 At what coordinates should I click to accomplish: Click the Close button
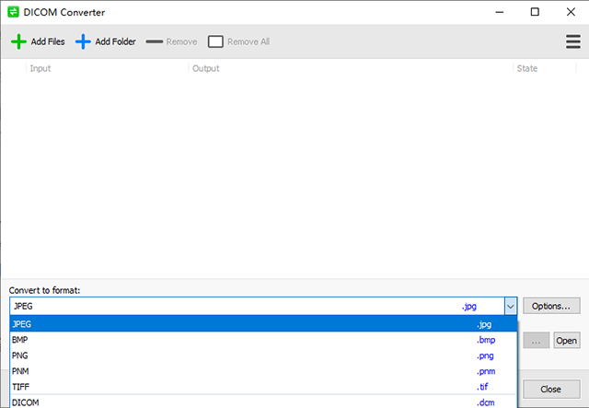coord(551,390)
